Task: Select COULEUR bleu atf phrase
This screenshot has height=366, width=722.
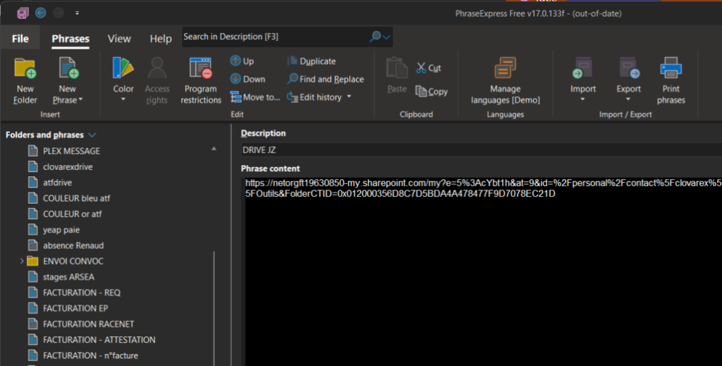Action: [76, 198]
